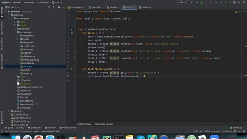This screenshot has height=139, width=247.
Task: Start debugging with the green bug icon
Action: click(201, 2)
